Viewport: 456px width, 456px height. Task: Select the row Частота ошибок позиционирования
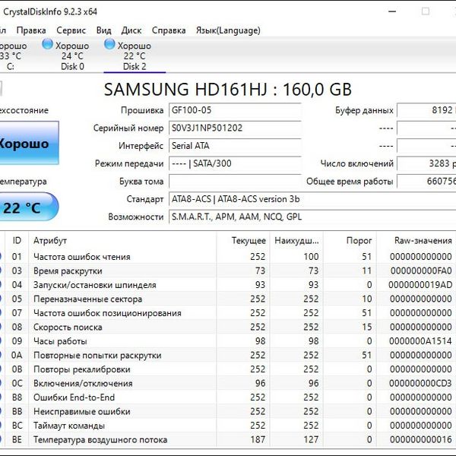(228, 313)
